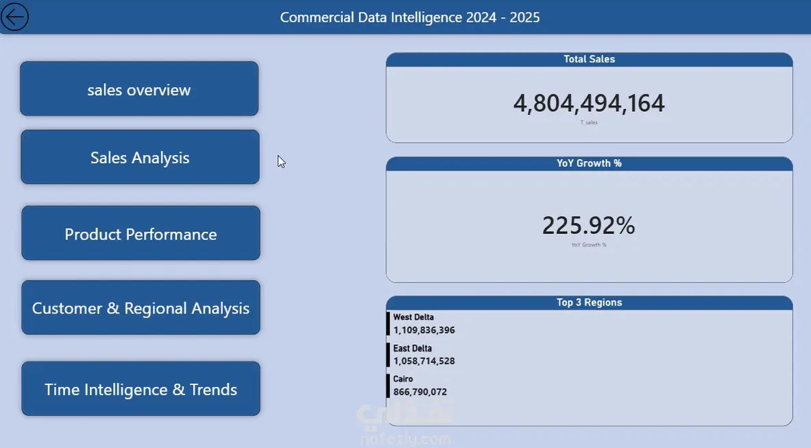Go to Product Performance page
The width and height of the screenshot is (811, 448).
coord(141,233)
